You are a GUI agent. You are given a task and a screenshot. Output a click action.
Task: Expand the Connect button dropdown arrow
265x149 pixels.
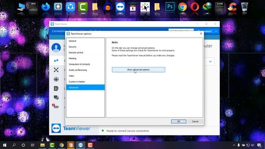[x=216, y=31]
